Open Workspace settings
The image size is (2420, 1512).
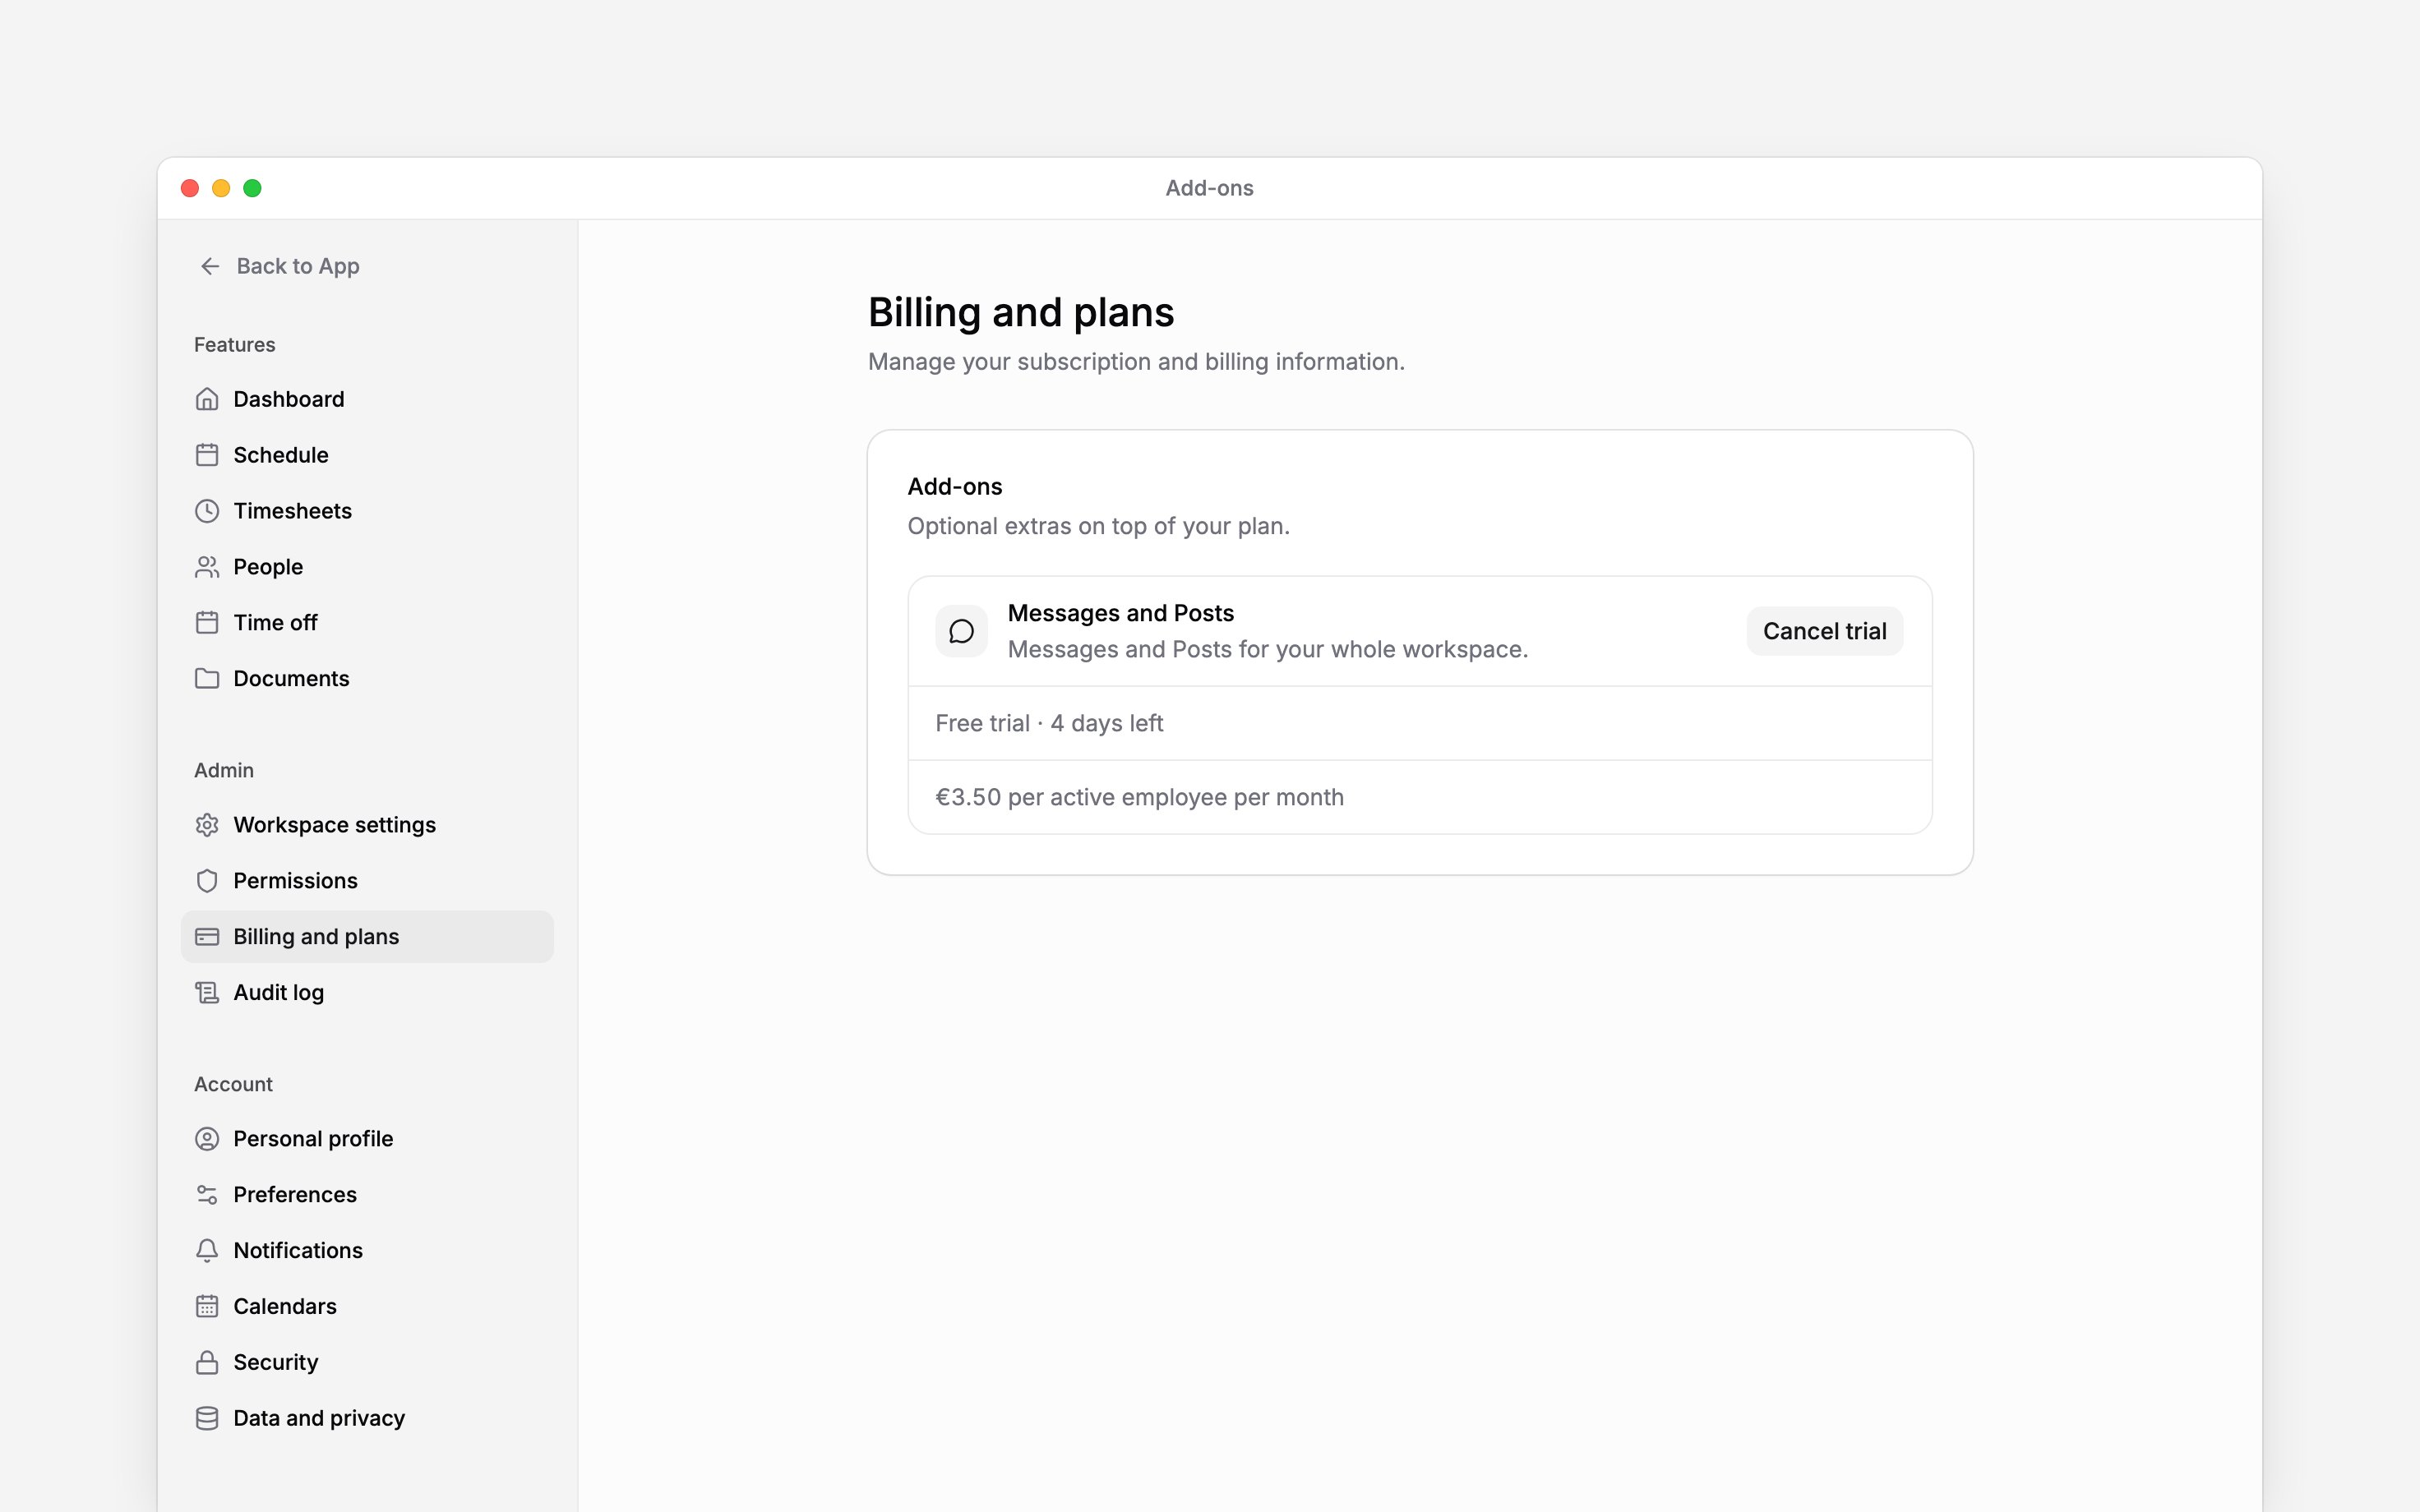(x=367, y=825)
